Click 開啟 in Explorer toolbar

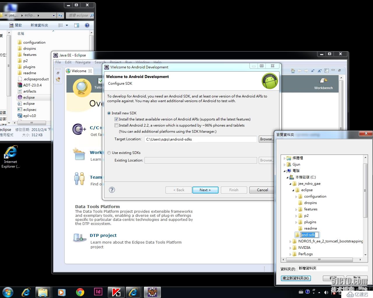coord(16,25)
